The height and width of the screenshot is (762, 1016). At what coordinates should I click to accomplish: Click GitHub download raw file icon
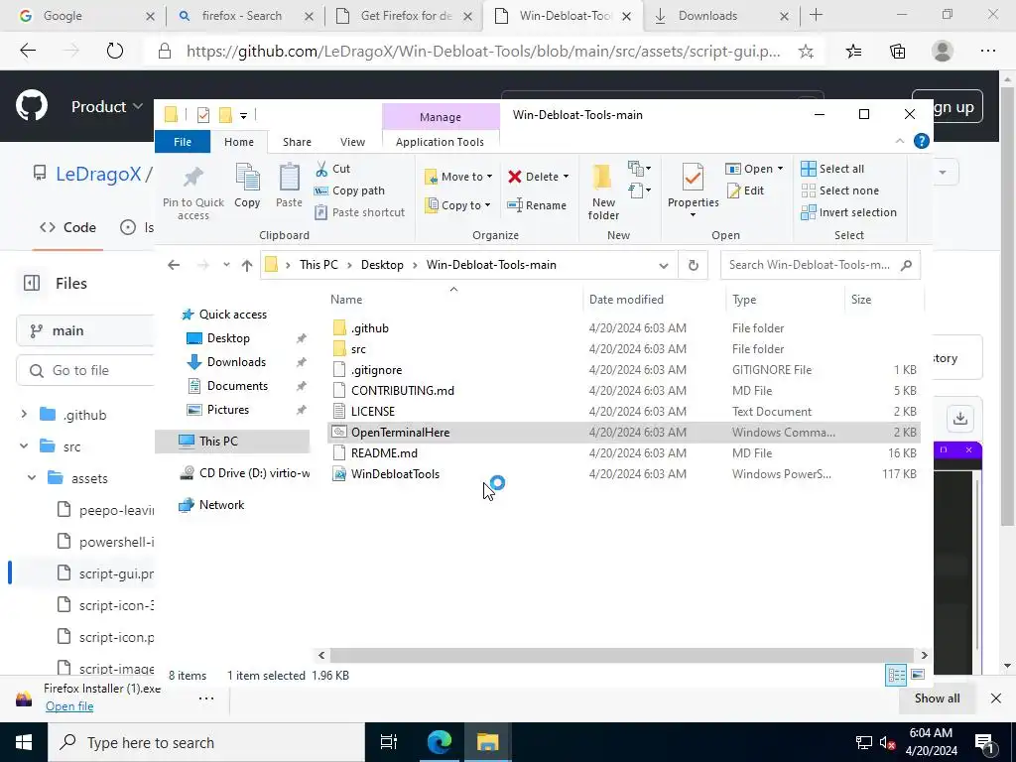[x=960, y=418]
